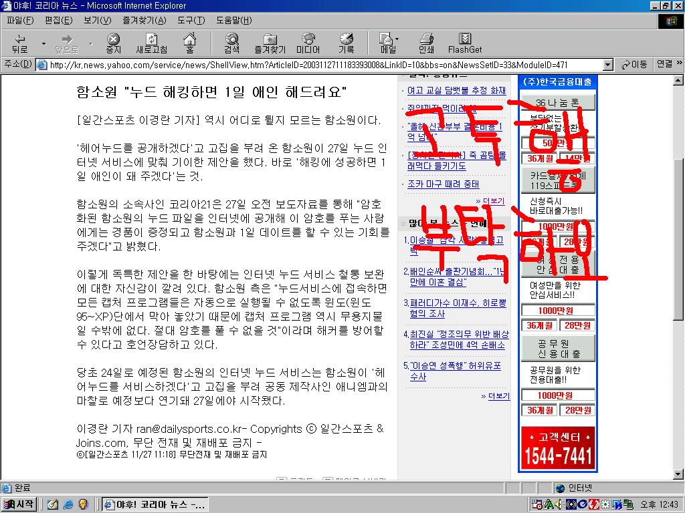Click the 앞으로 forward arrow icon
The width and height of the screenshot is (685, 513).
67,39
